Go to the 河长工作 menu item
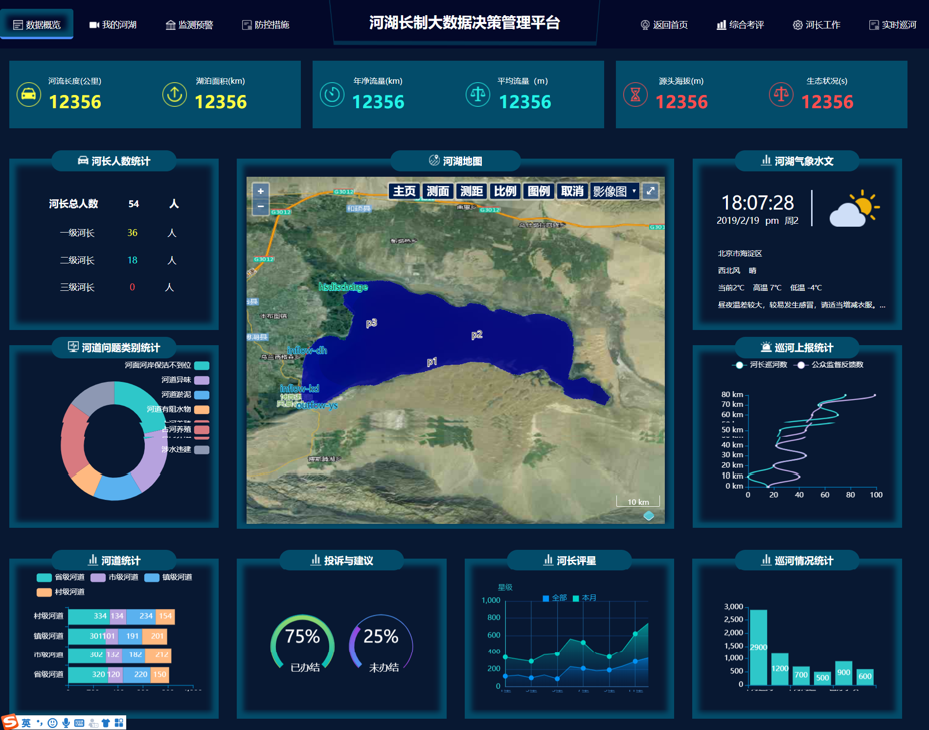 pyautogui.click(x=816, y=24)
